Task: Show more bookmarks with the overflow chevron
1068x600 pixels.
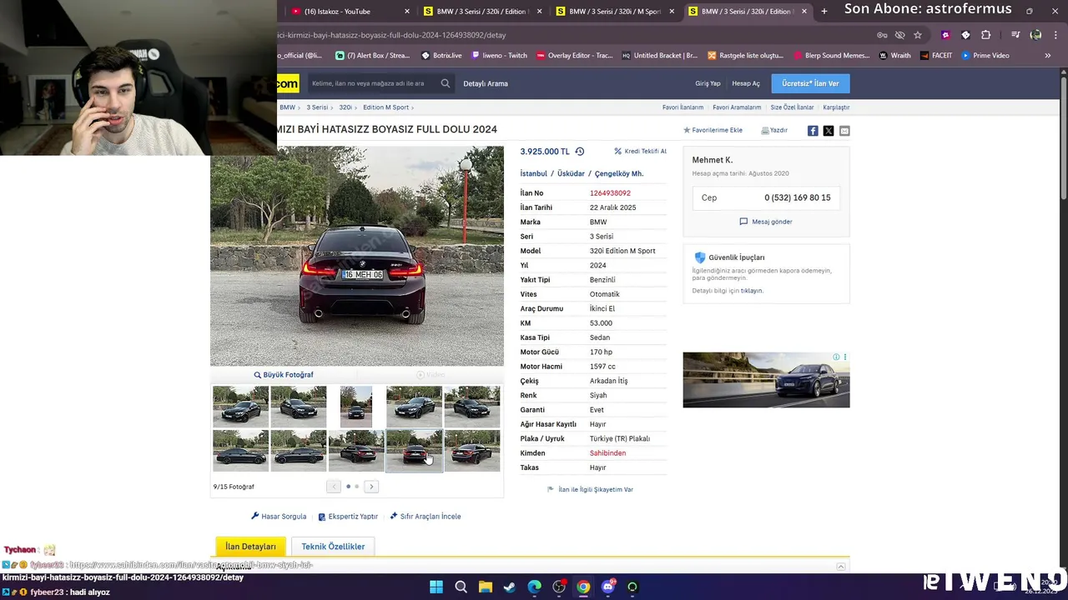Action: 1047,56
